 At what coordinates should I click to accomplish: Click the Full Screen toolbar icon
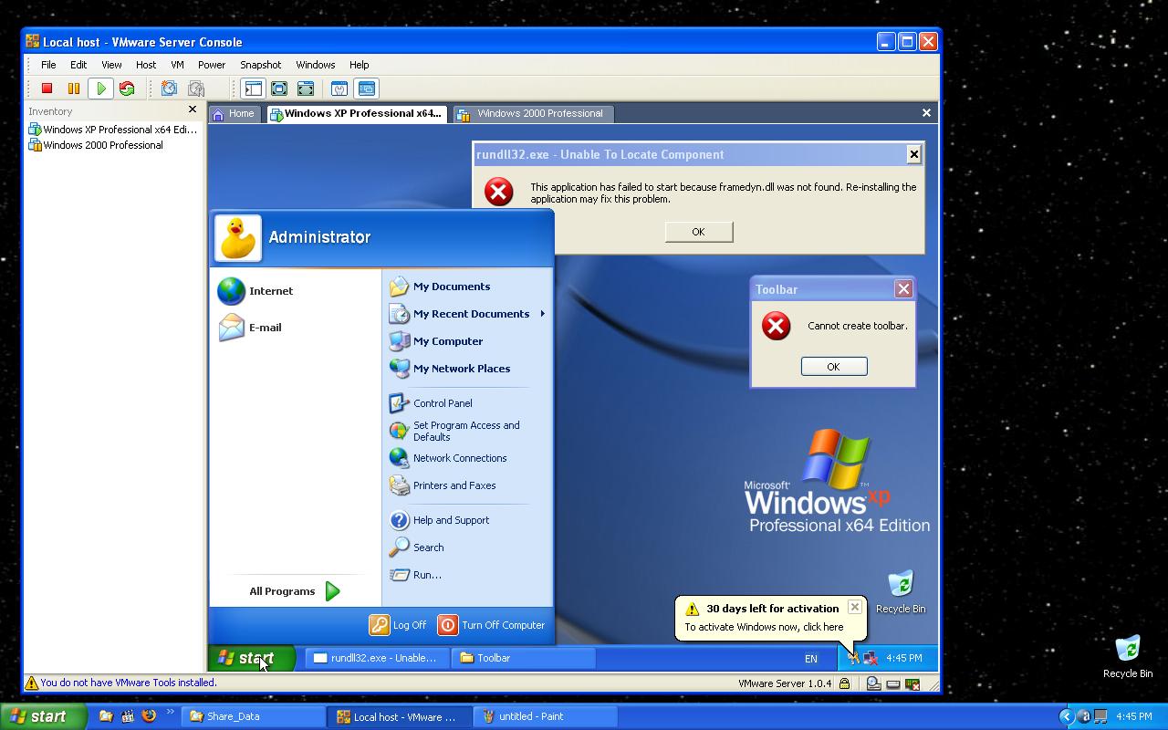(x=279, y=89)
